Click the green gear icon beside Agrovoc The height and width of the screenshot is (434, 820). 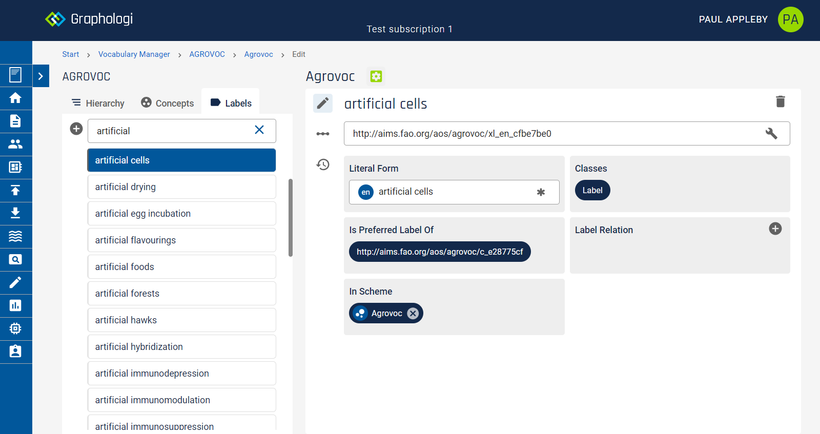(x=376, y=76)
